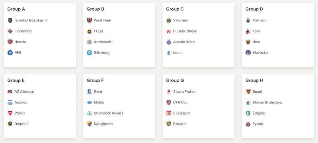Click the Partizan club logo
The height and width of the screenshot is (143, 318).
248,20
